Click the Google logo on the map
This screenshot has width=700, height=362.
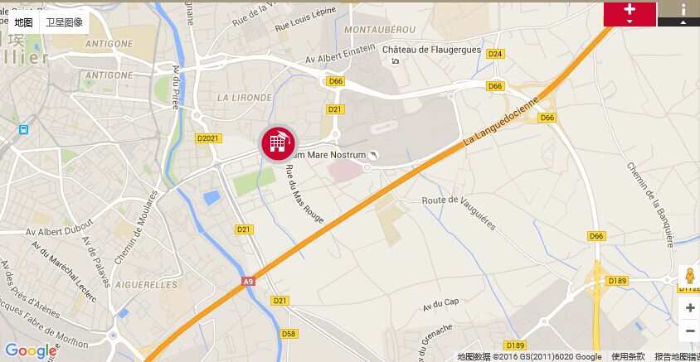click(x=31, y=351)
